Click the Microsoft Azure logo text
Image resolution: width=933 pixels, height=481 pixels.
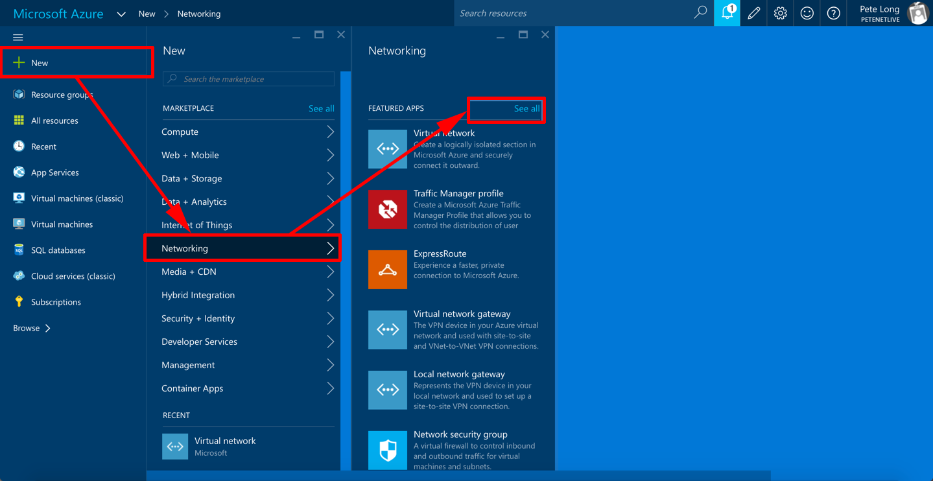pos(58,14)
